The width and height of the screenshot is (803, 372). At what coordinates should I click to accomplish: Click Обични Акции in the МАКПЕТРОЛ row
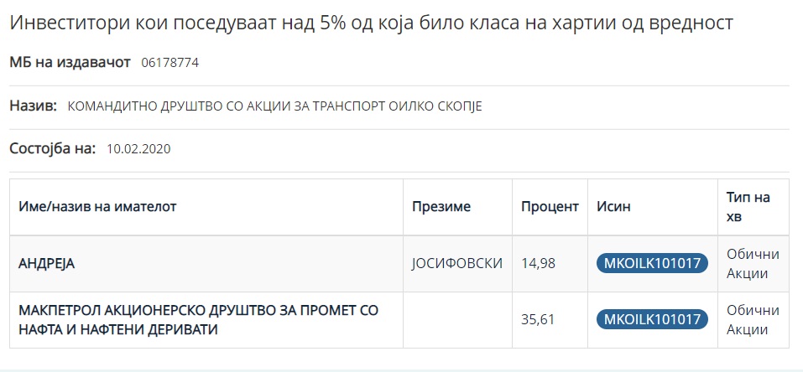[753, 319]
